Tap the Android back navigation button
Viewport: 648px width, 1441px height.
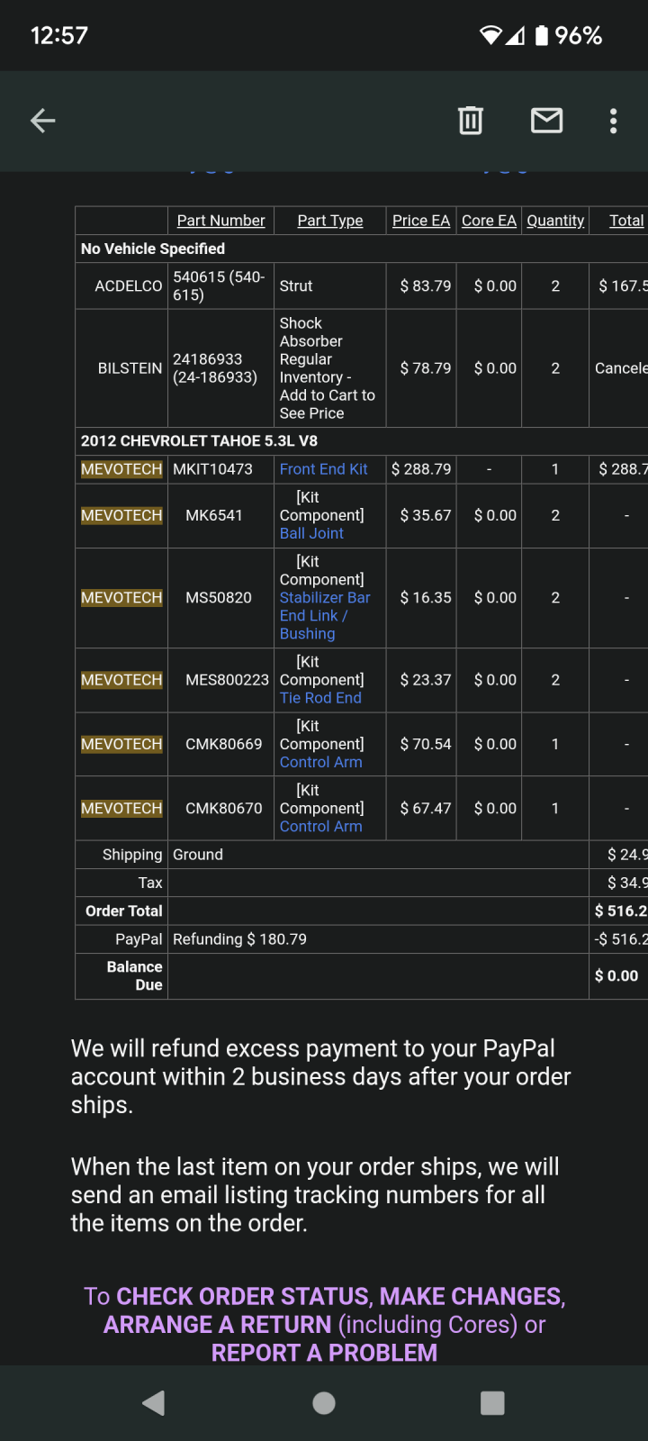tap(154, 1402)
